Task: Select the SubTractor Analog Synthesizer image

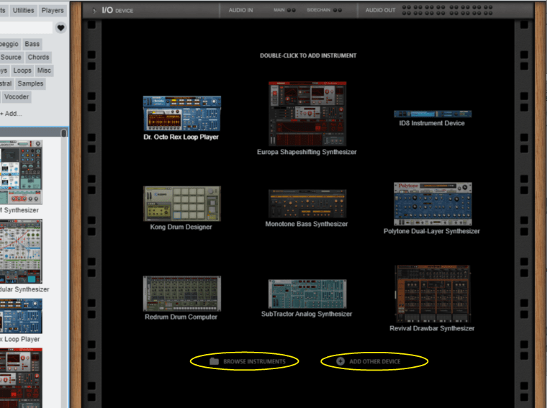Action: pos(307,294)
